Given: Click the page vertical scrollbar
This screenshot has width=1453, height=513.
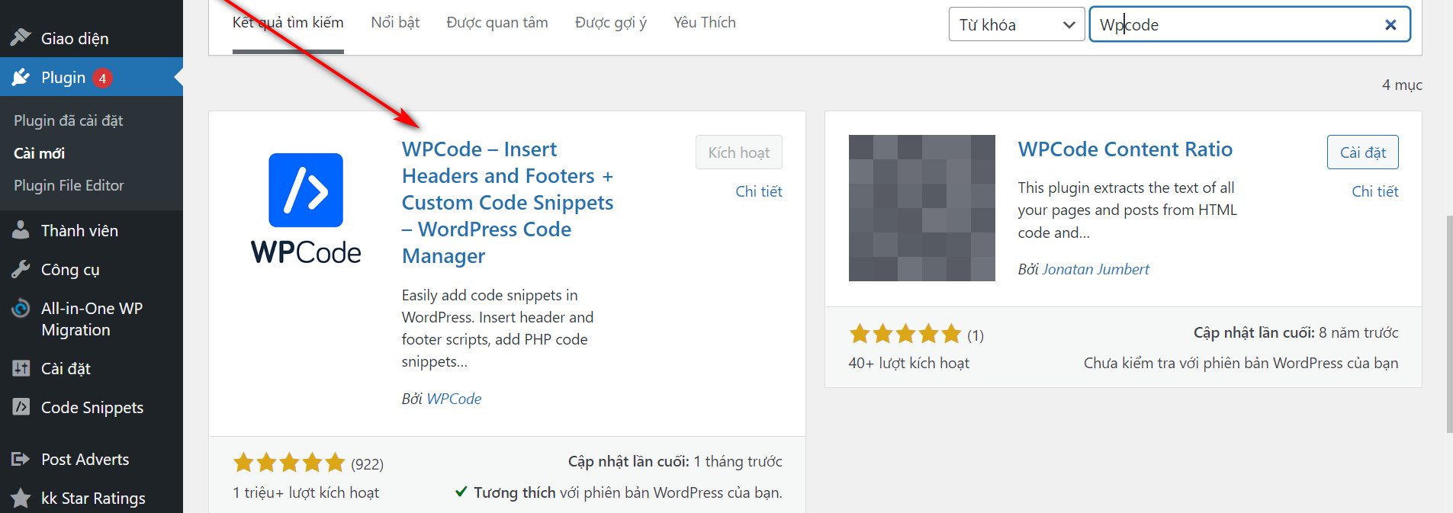Looking at the screenshot, I should [1449, 324].
